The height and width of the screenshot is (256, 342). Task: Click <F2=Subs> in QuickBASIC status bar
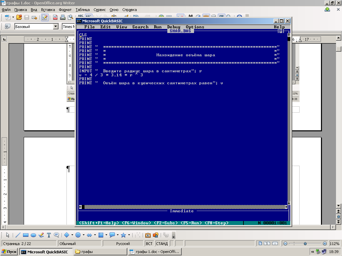coord(166,223)
